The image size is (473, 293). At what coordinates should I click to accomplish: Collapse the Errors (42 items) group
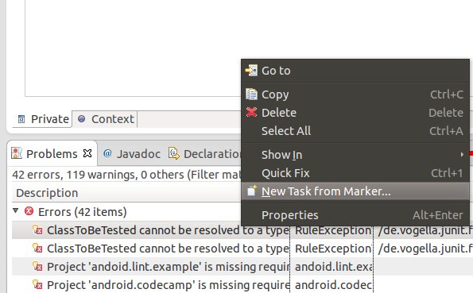click(x=16, y=210)
